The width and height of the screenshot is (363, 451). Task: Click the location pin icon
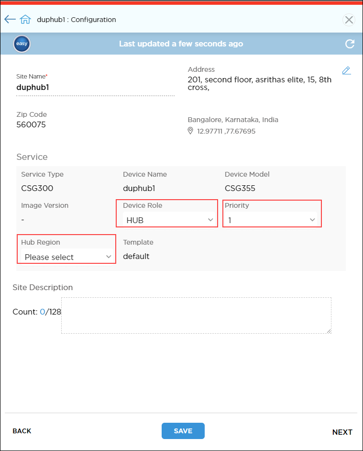point(190,131)
